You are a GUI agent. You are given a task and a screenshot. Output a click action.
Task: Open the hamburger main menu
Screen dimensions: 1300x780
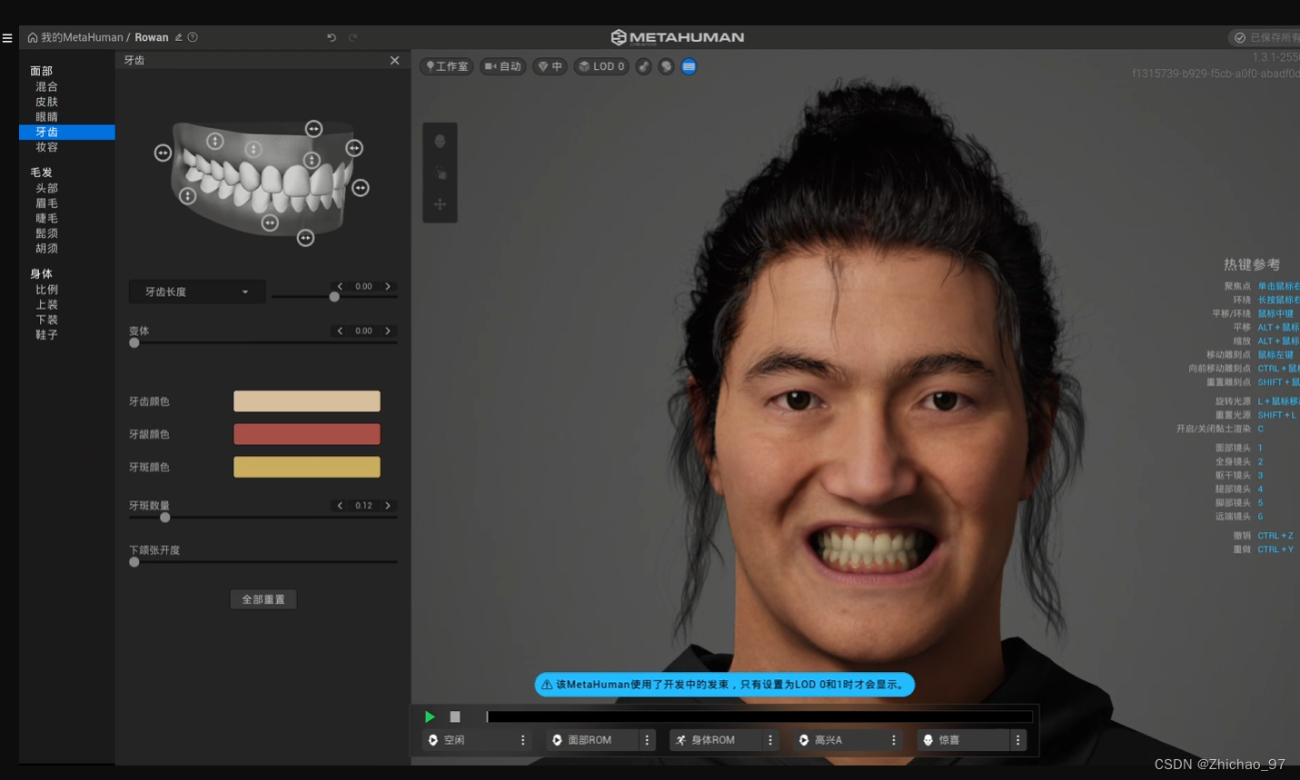tap(7, 38)
